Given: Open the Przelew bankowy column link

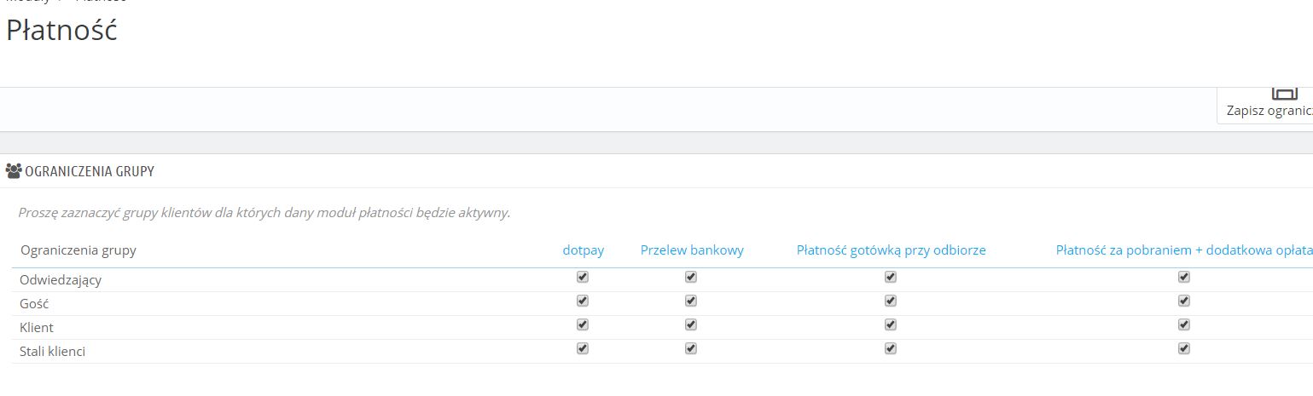Looking at the screenshot, I should pos(692,250).
